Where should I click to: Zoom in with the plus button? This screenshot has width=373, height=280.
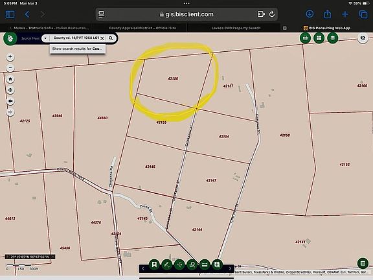10,57
